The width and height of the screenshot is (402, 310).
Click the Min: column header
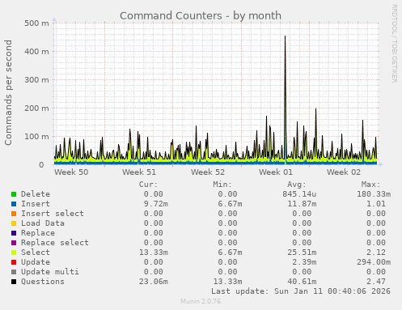click(222, 185)
